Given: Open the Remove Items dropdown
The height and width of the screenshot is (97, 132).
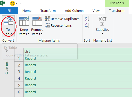Looking at the screenshot, I should (x=37, y=26).
